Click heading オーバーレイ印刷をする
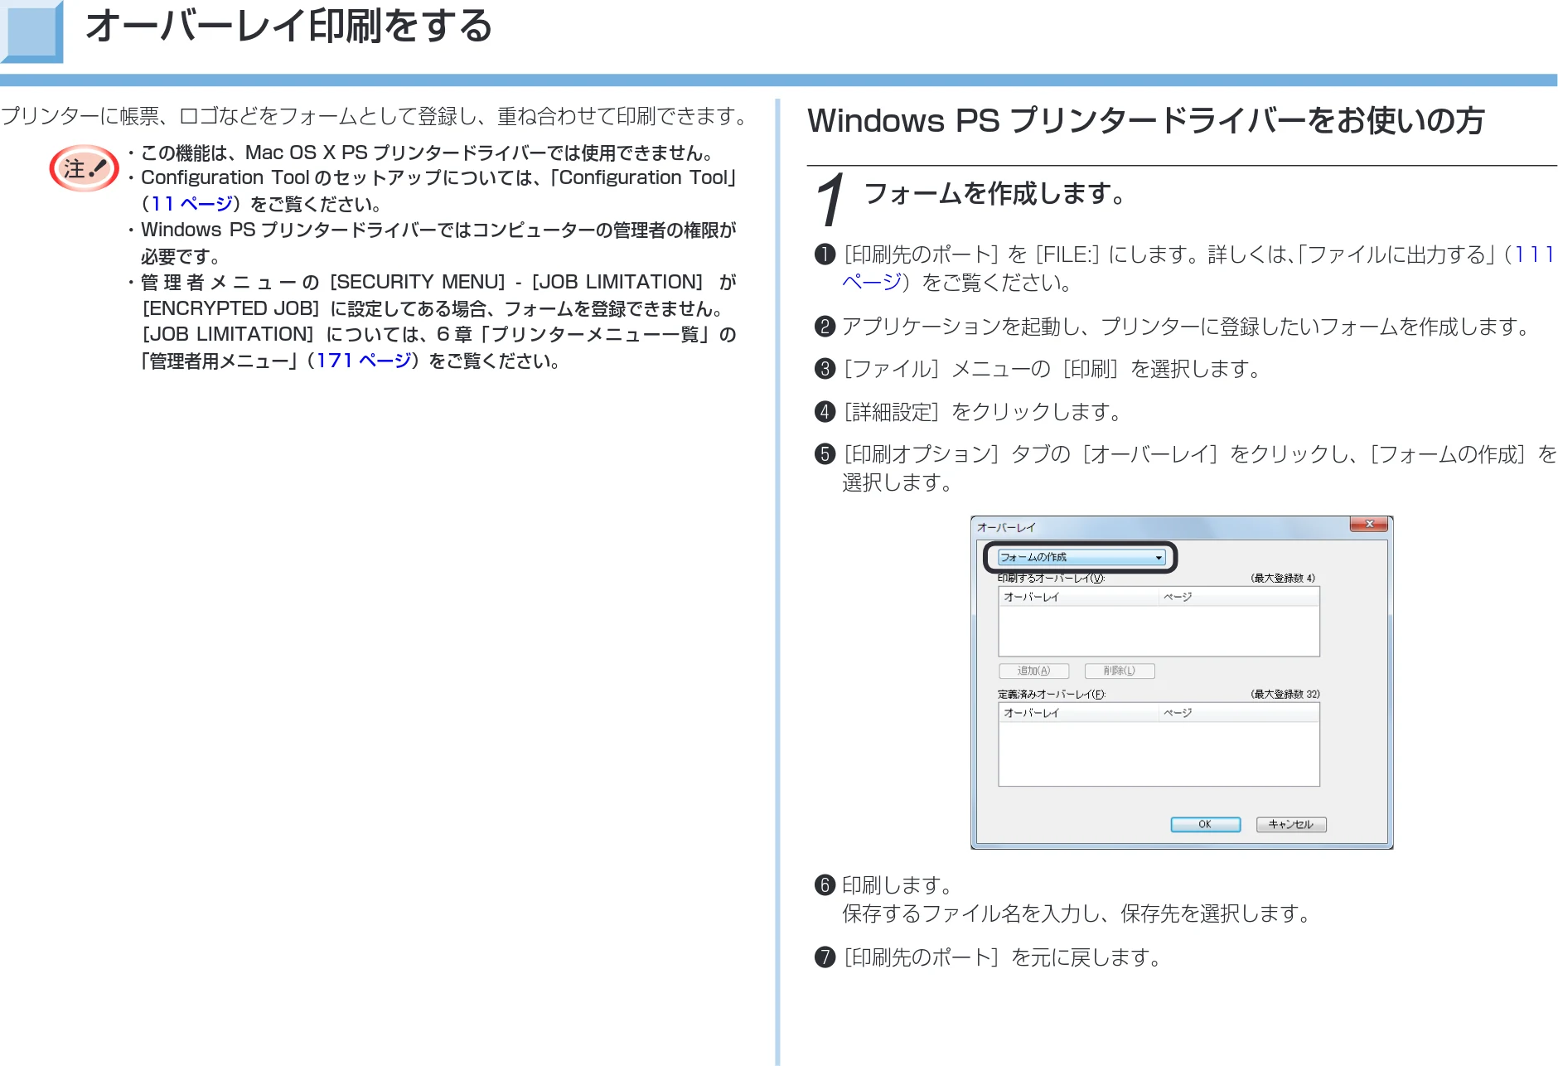Screen dimensions: 1558x1066 pyautogui.click(x=289, y=26)
